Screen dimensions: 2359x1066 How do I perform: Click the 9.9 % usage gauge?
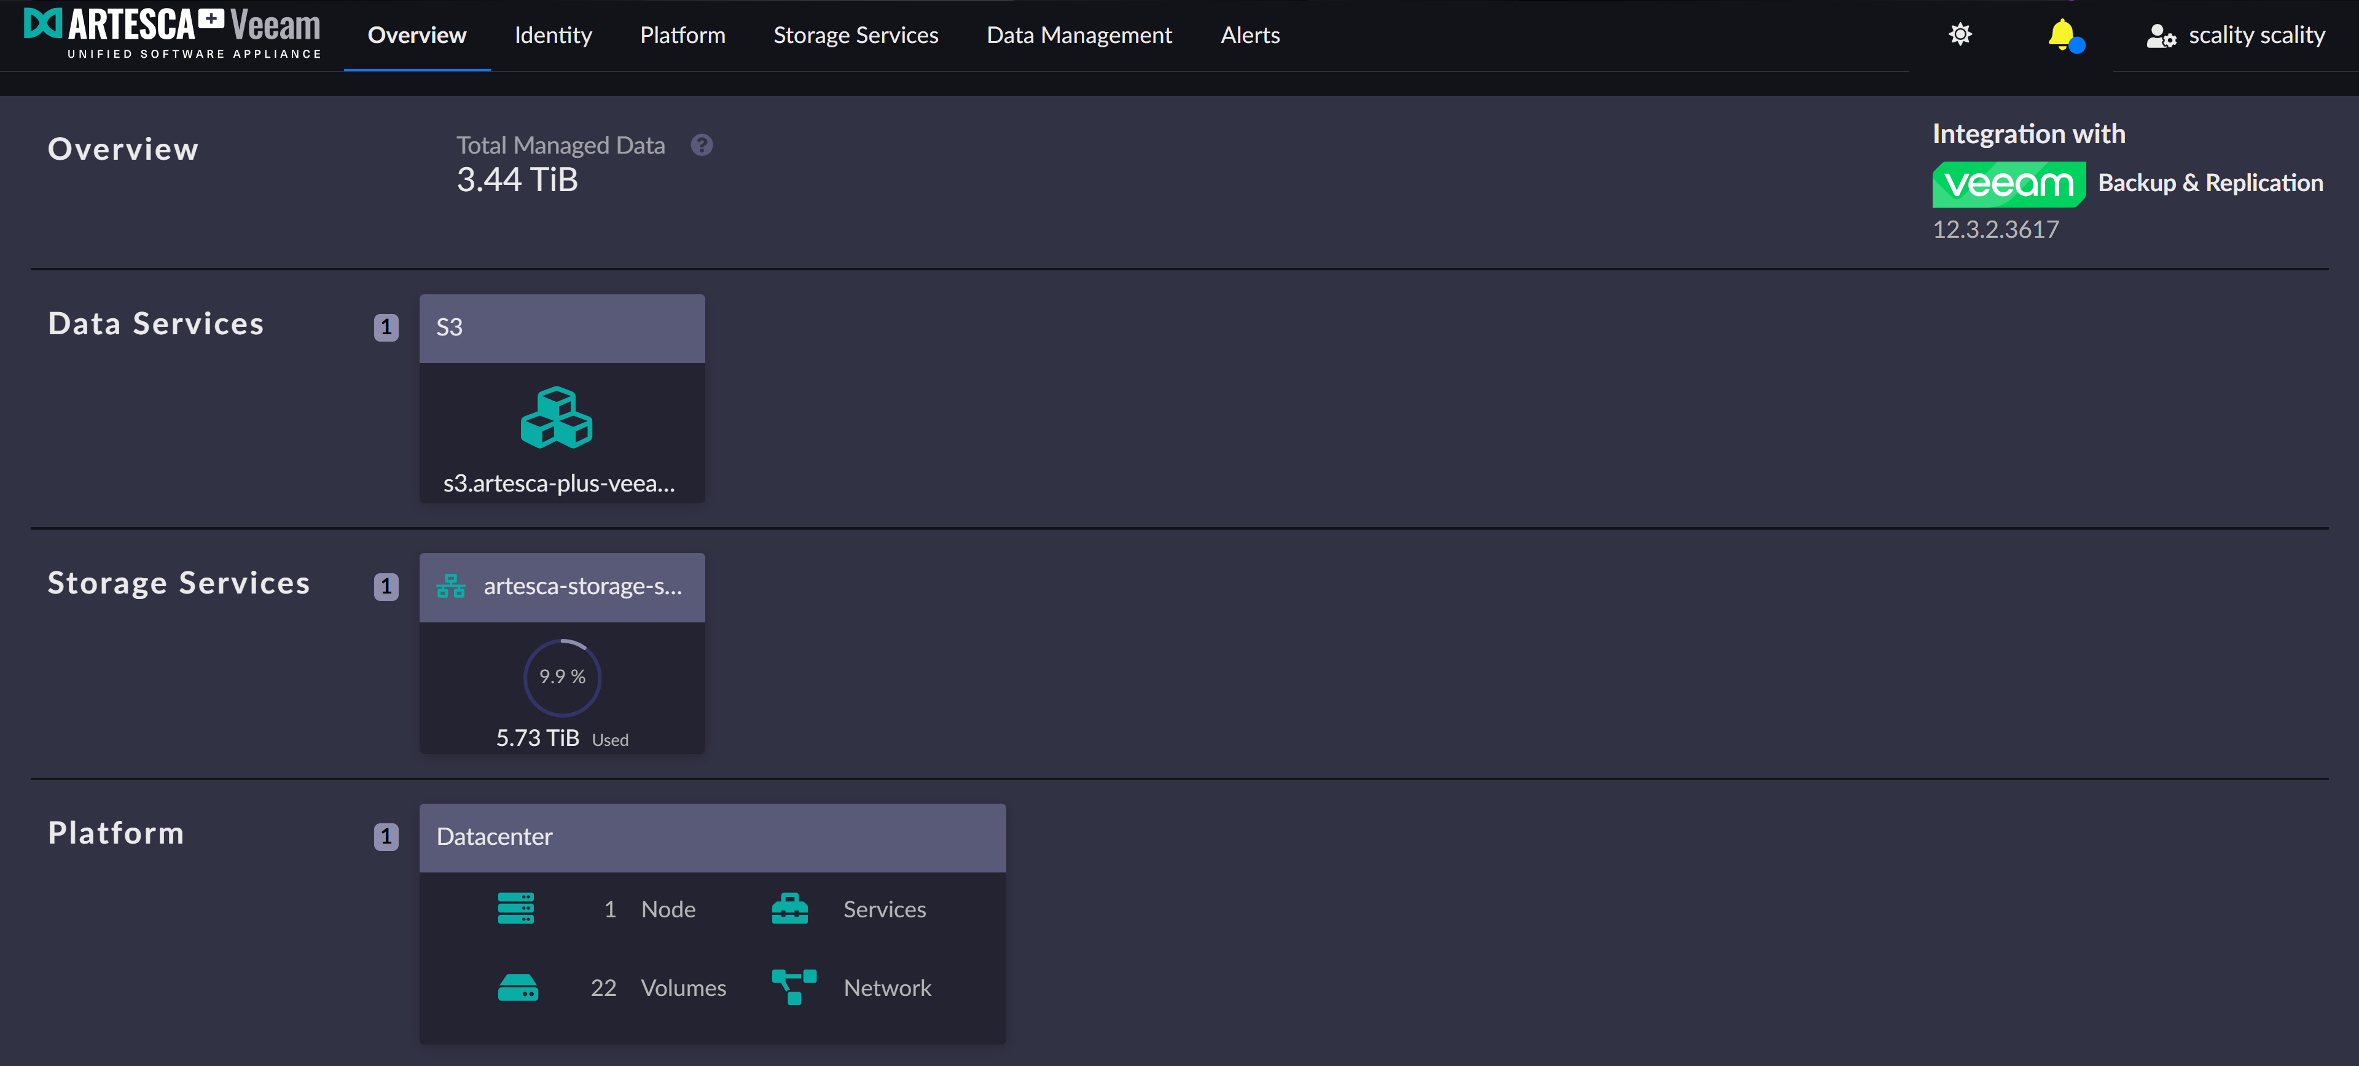(561, 677)
